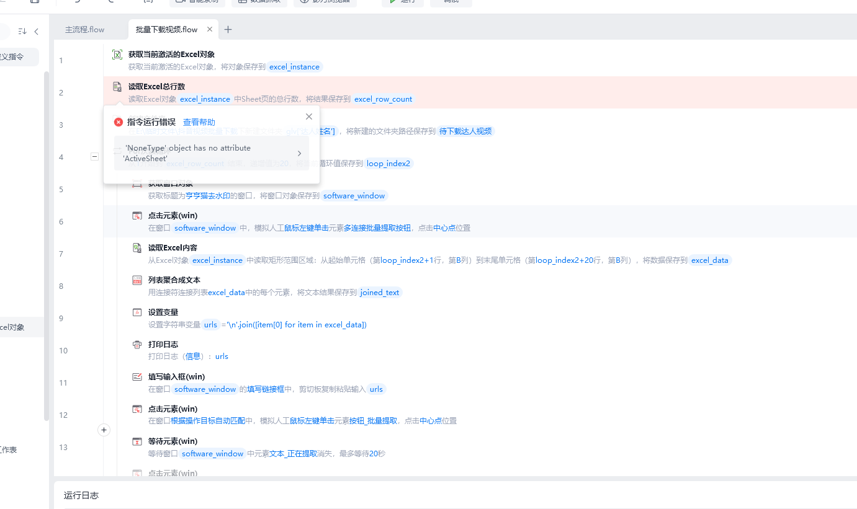Click software_window in step 6 点击元素(win)
This screenshot has height=509, width=857.
click(205, 228)
